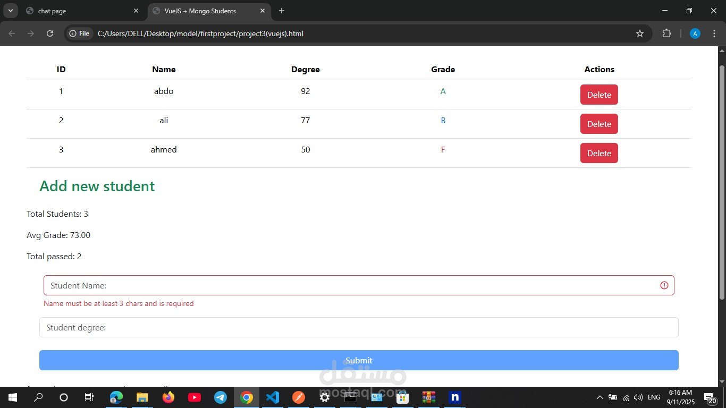This screenshot has height=408, width=726.
Task: Click the Name column header
Action: pyautogui.click(x=164, y=70)
